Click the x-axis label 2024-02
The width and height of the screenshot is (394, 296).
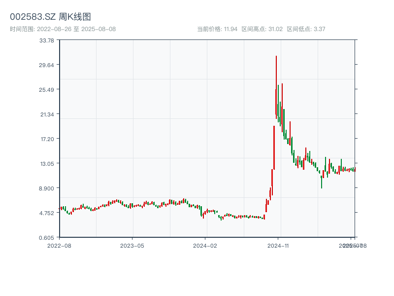205,246
